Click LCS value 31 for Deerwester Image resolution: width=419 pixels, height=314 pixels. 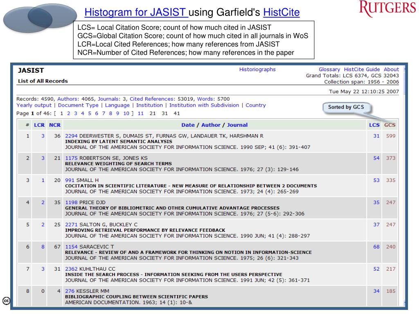pos(376,136)
